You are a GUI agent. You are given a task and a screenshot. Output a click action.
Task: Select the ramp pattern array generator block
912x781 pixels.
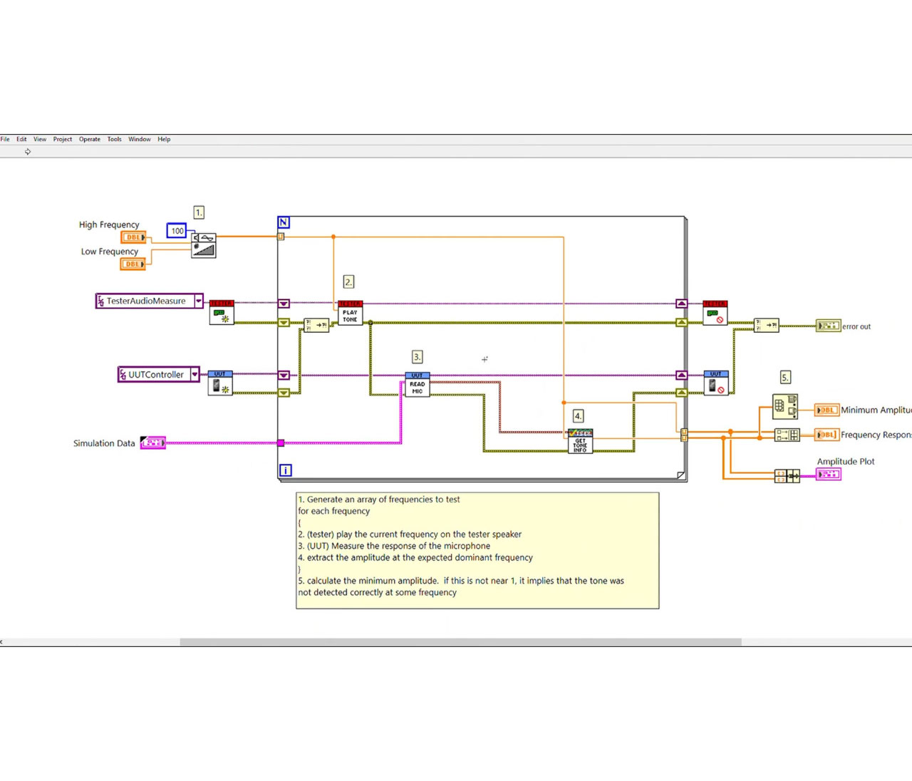click(203, 245)
